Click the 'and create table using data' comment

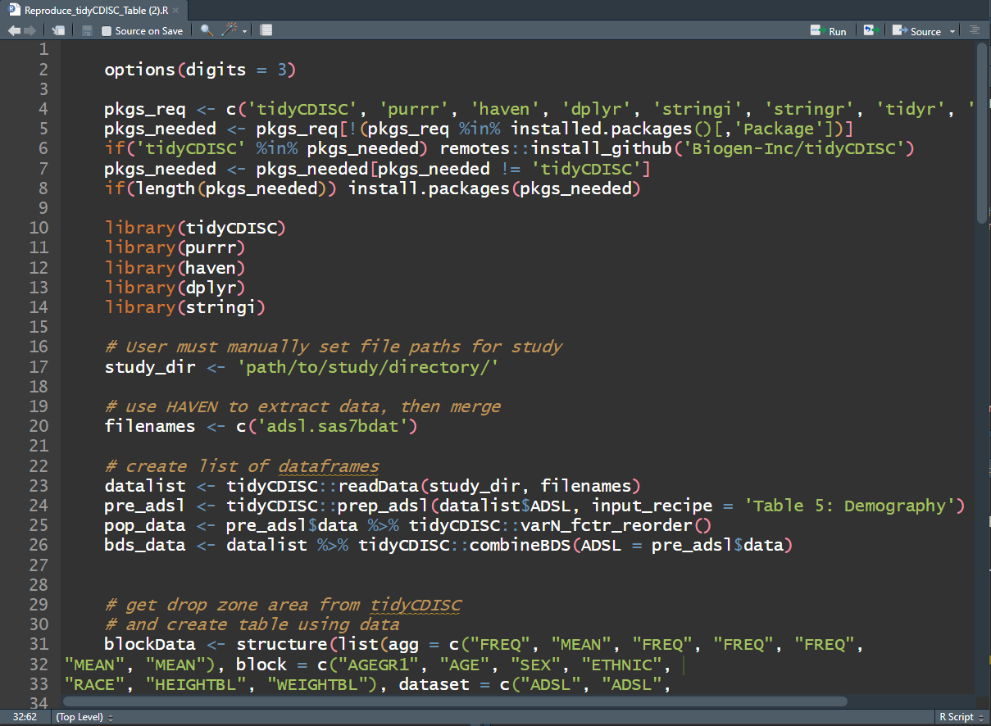pyautogui.click(x=252, y=624)
